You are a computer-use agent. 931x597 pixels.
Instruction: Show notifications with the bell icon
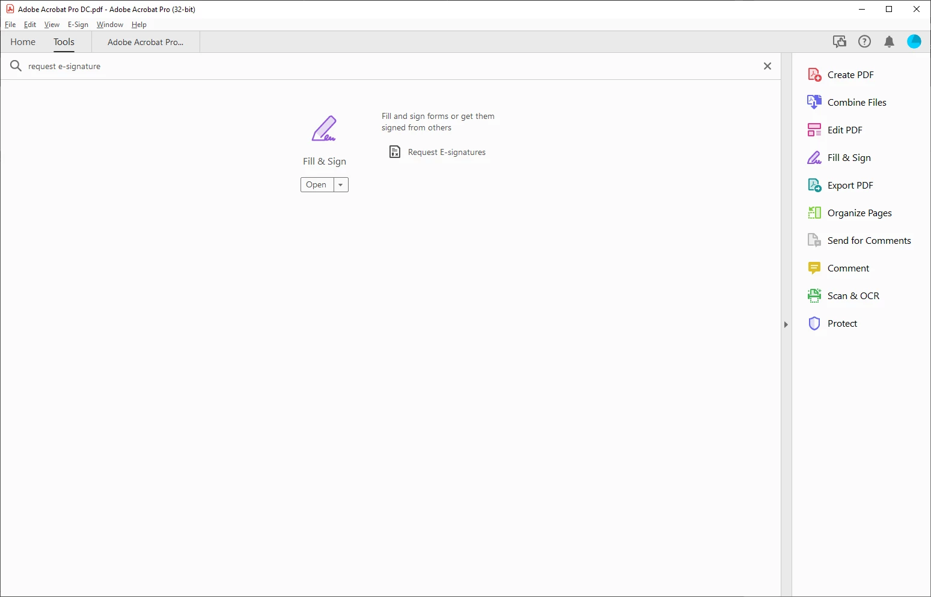point(890,41)
